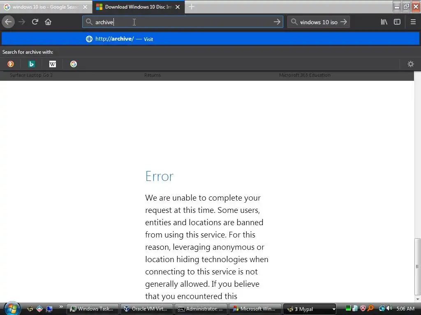Image resolution: width=421 pixels, height=315 pixels.
Task: Switch to Windows Task Manager taskbar button
Action: click(93, 309)
